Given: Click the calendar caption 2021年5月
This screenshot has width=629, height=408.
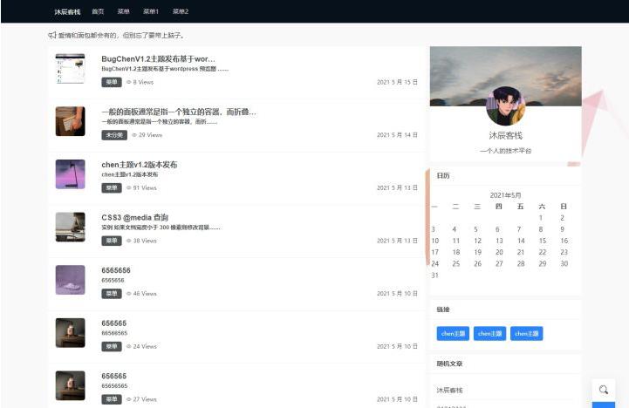Looking at the screenshot, I should pos(505,195).
